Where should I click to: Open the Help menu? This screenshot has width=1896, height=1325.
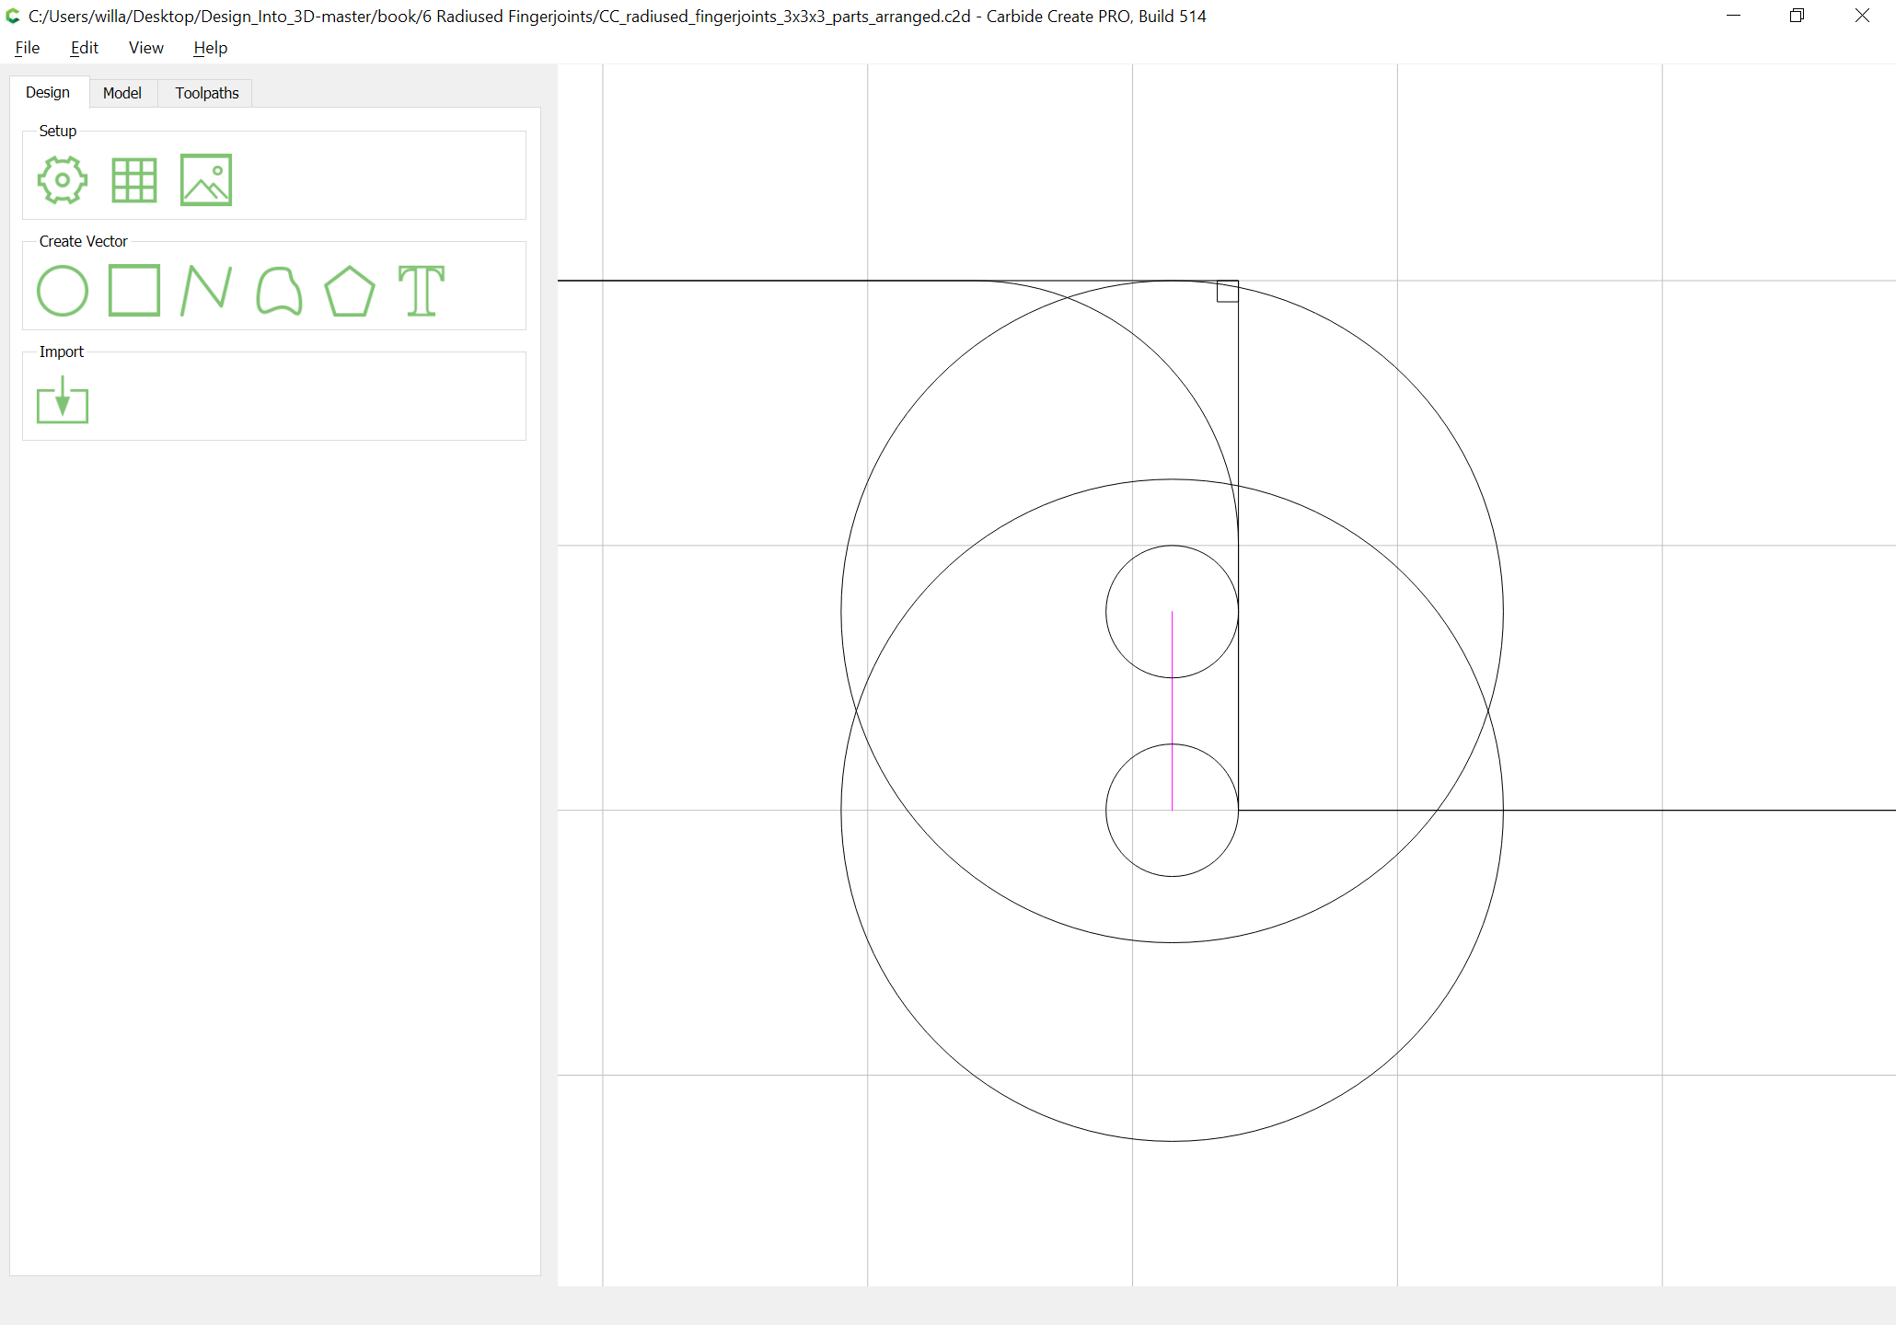pos(211,48)
